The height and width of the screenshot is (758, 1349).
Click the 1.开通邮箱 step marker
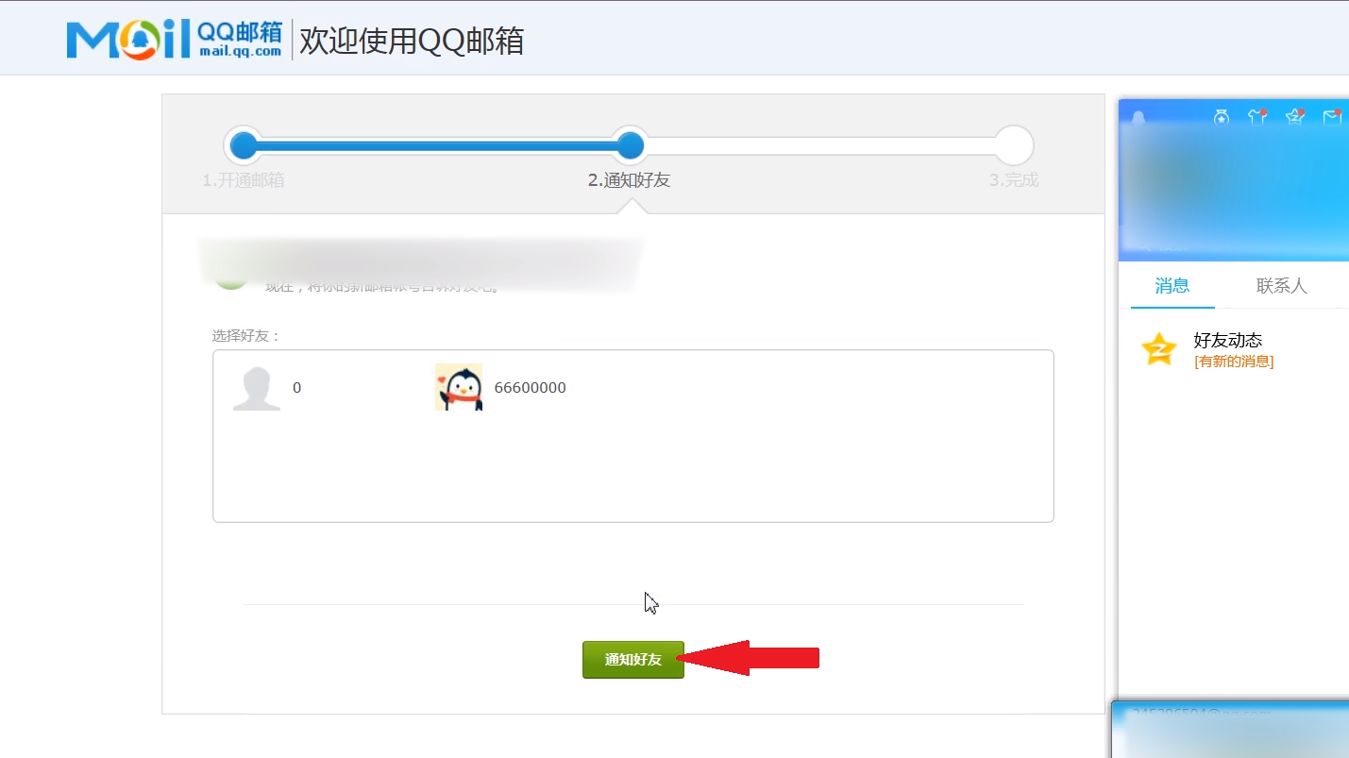tap(244, 144)
